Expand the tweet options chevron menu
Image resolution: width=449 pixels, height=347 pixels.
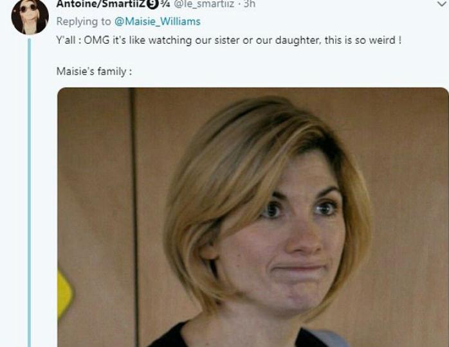(x=443, y=4)
